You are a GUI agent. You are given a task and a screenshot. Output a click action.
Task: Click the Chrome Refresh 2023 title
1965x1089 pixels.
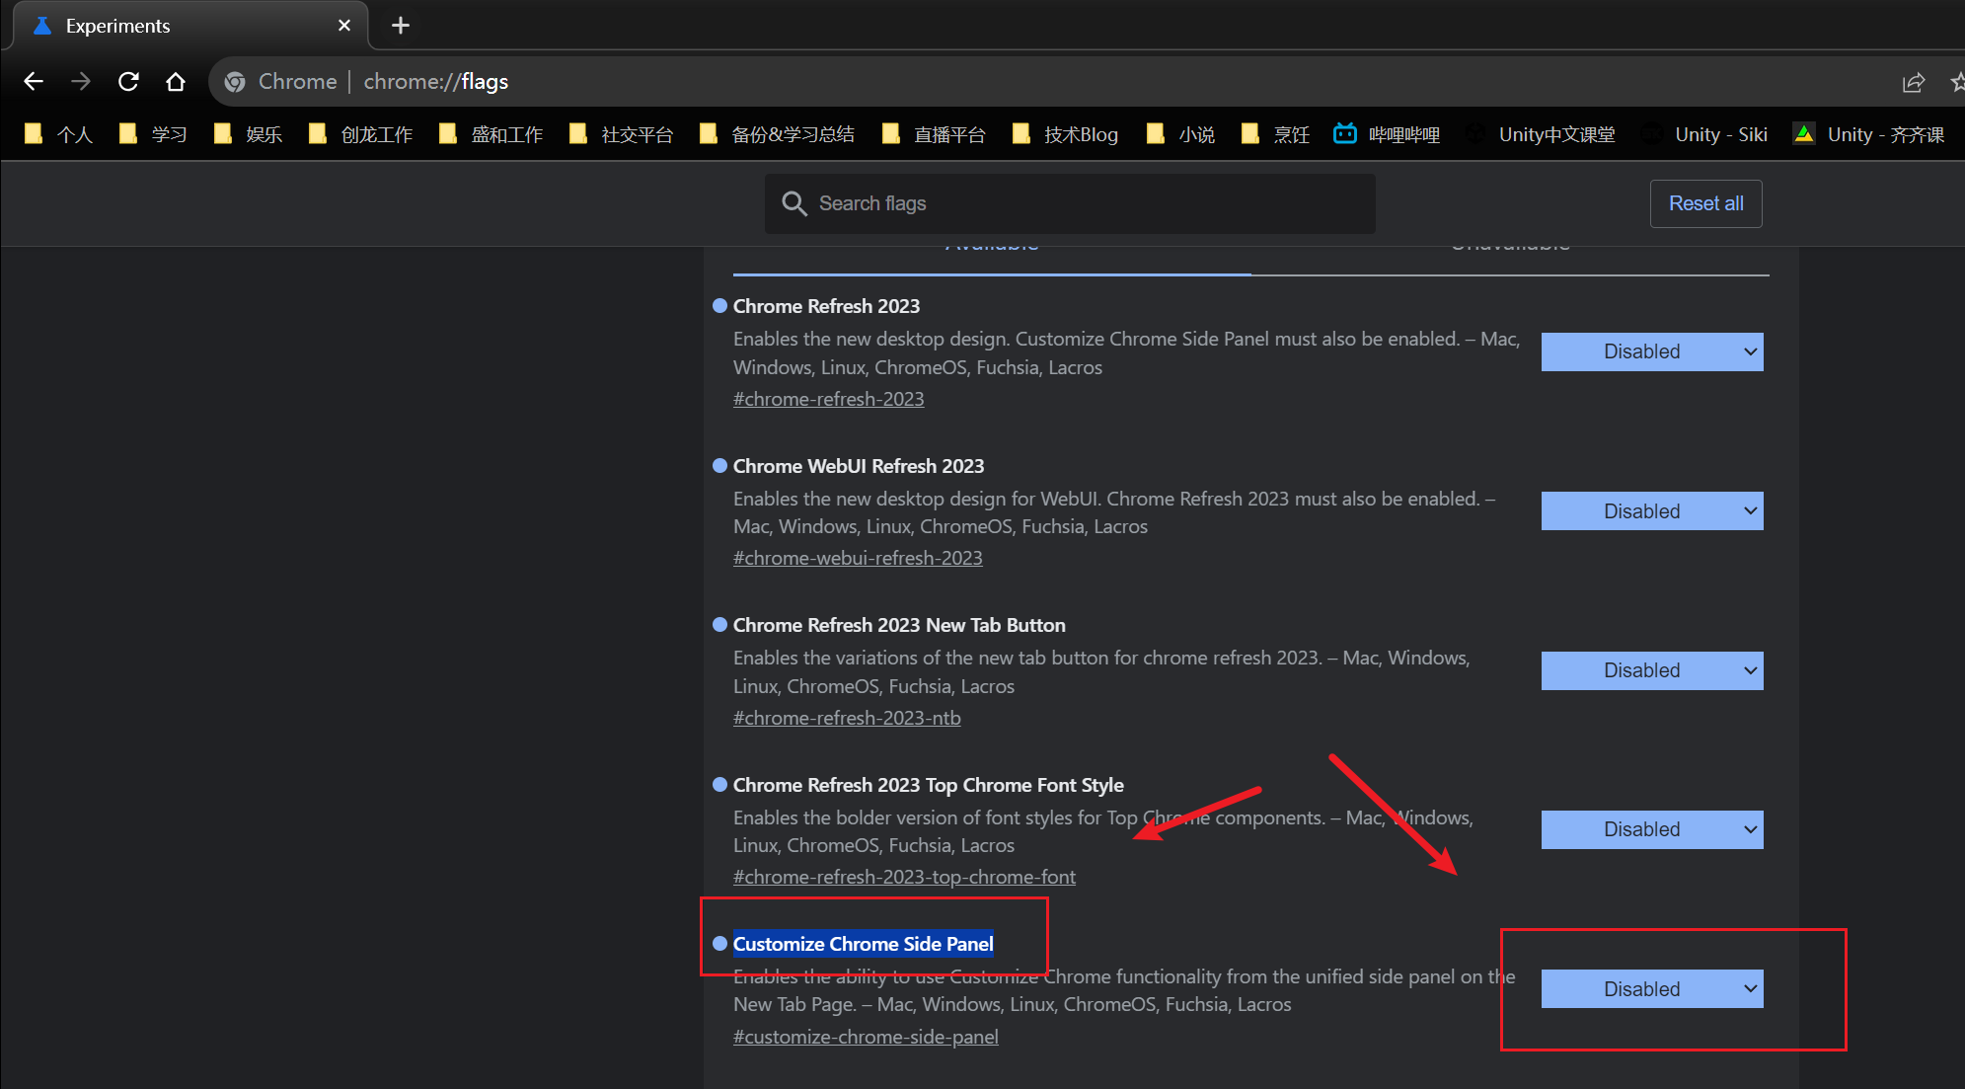[x=826, y=306]
